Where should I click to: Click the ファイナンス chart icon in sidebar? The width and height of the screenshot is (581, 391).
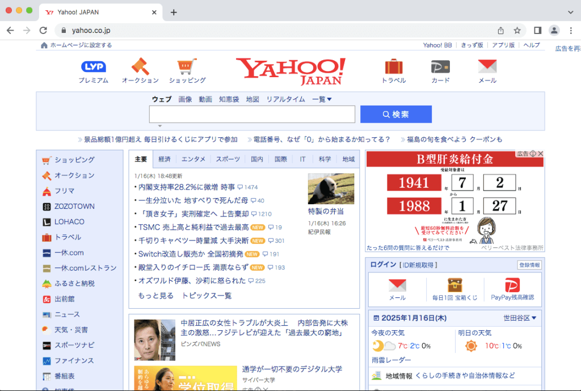coord(47,361)
